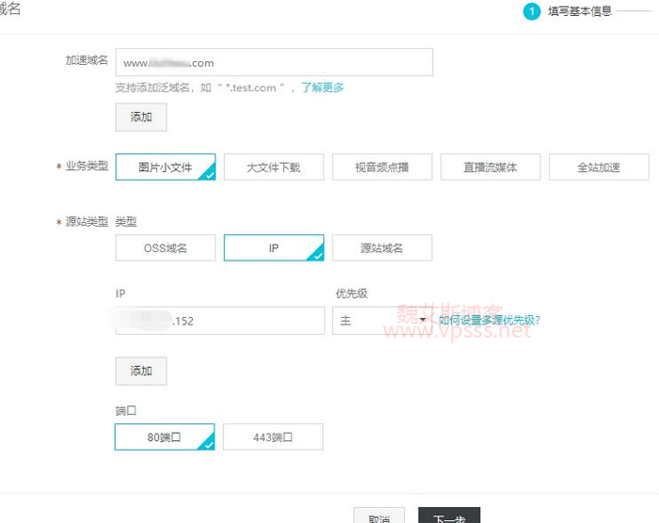The width and height of the screenshot is (659, 523).
Task: Open the 了解更多 link
Action: click(x=322, y=87)
